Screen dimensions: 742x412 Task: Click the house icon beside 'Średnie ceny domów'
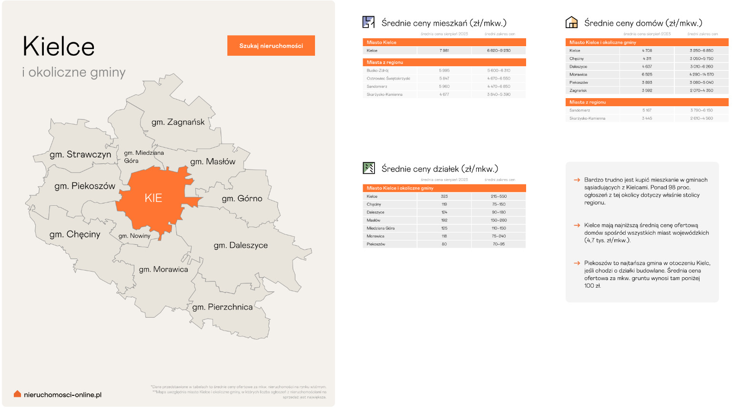pyautogui.click(x=571, y=22)
